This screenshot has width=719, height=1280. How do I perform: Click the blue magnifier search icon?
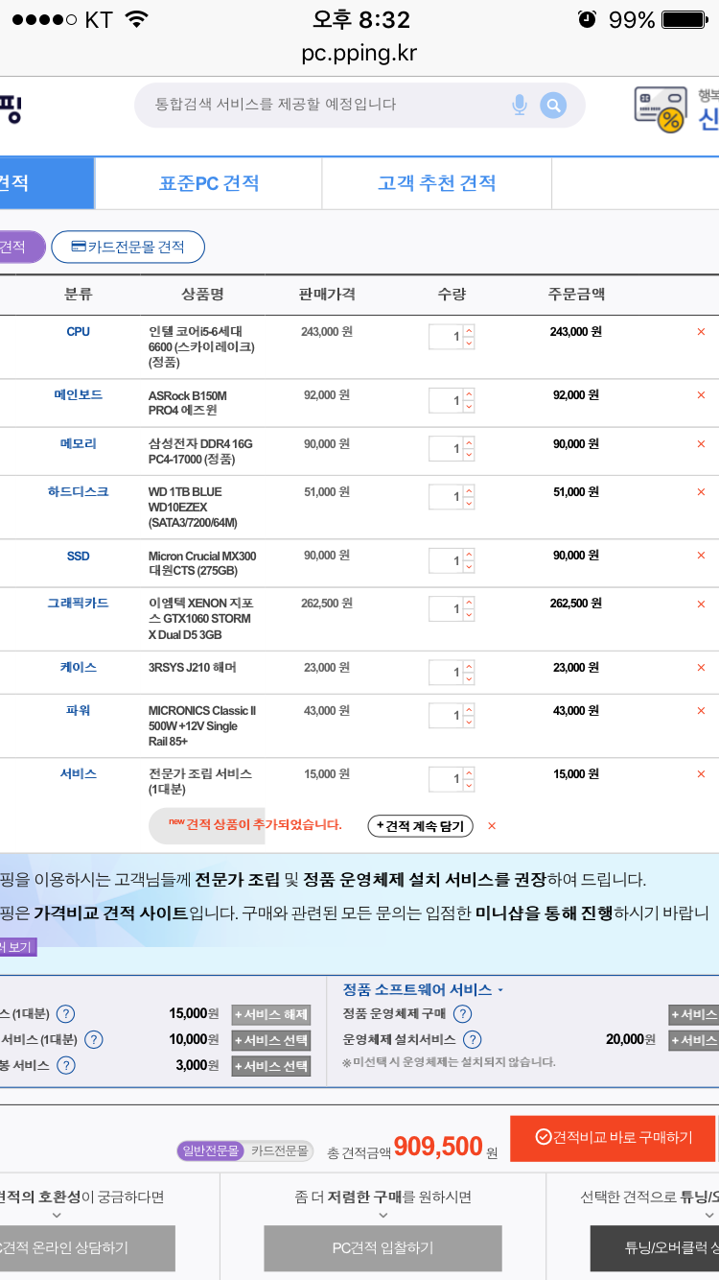point(553,105)
